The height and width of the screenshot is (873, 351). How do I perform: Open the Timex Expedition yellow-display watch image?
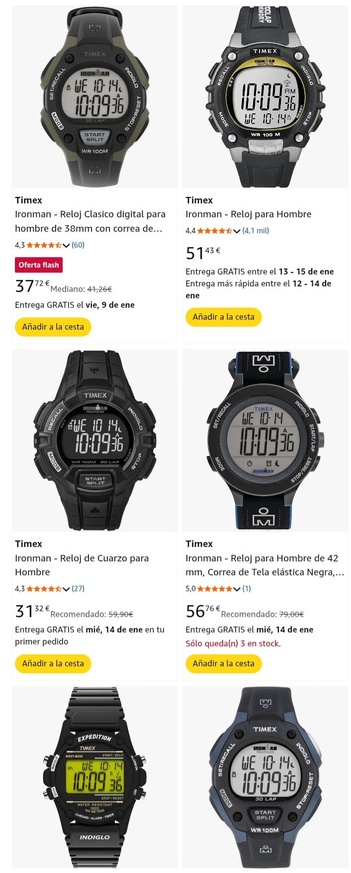click(94, 778)
